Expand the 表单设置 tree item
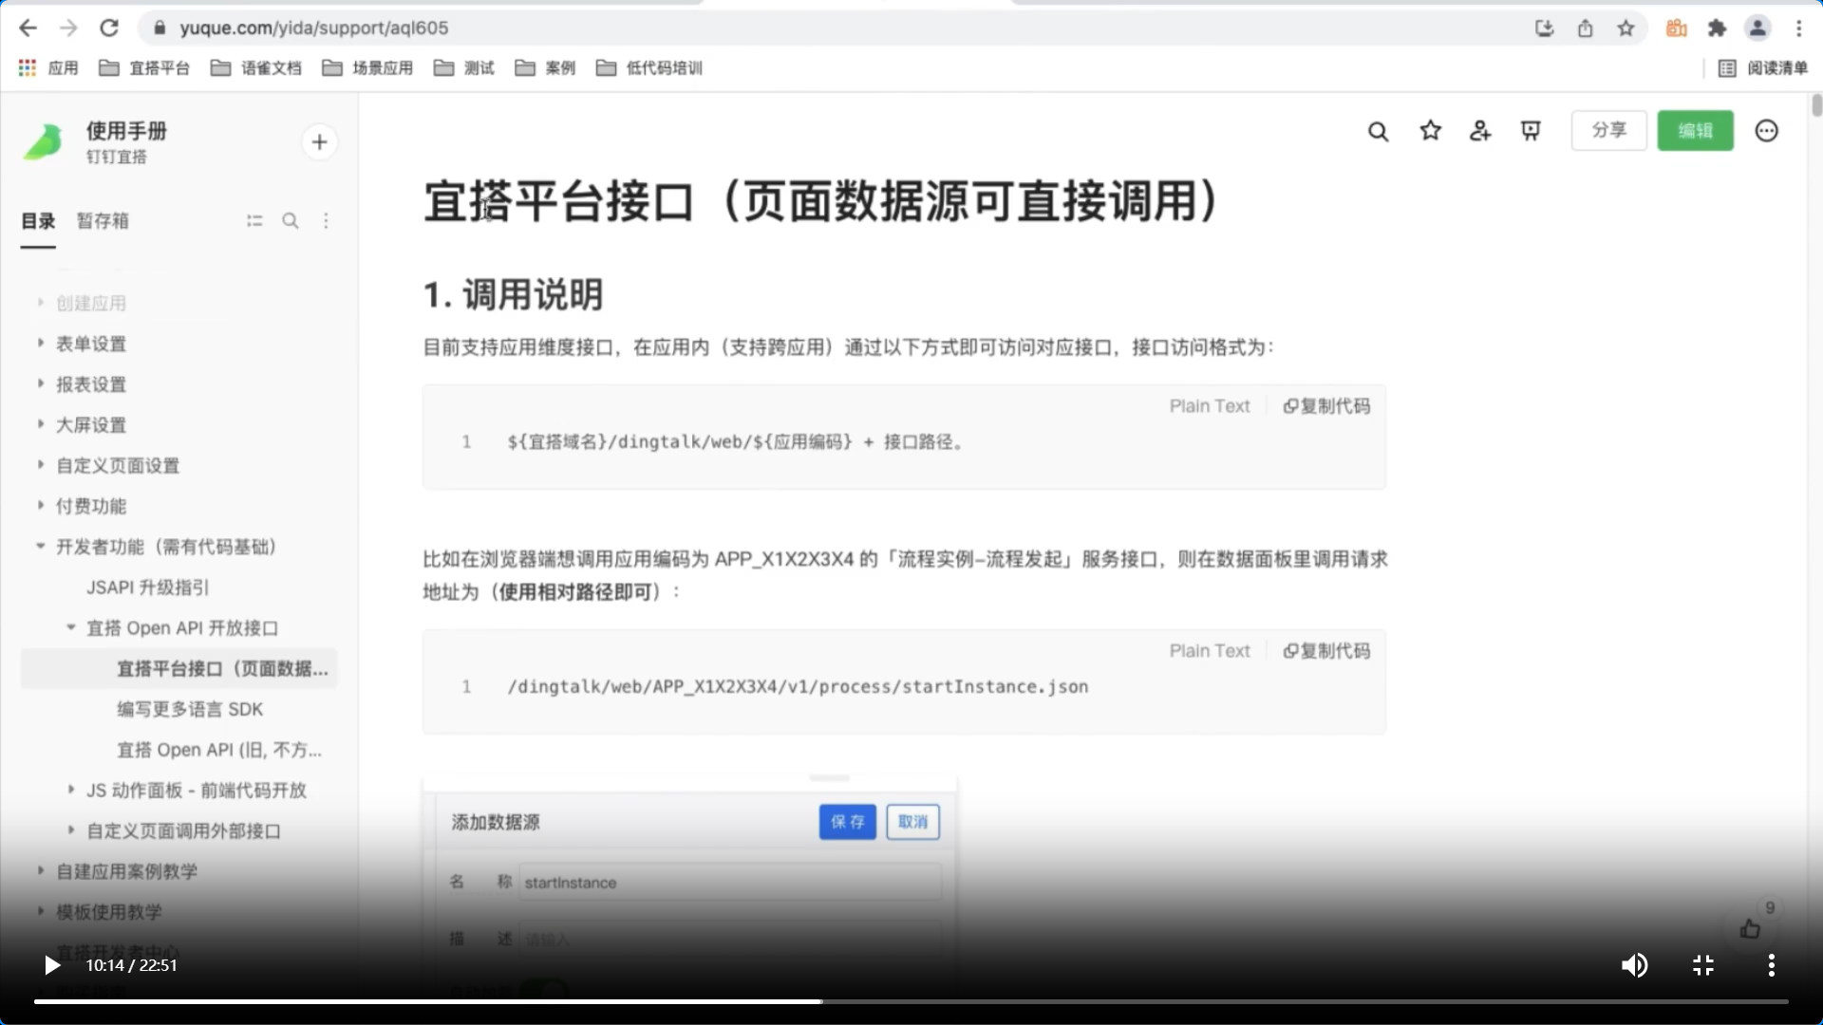 41,343
